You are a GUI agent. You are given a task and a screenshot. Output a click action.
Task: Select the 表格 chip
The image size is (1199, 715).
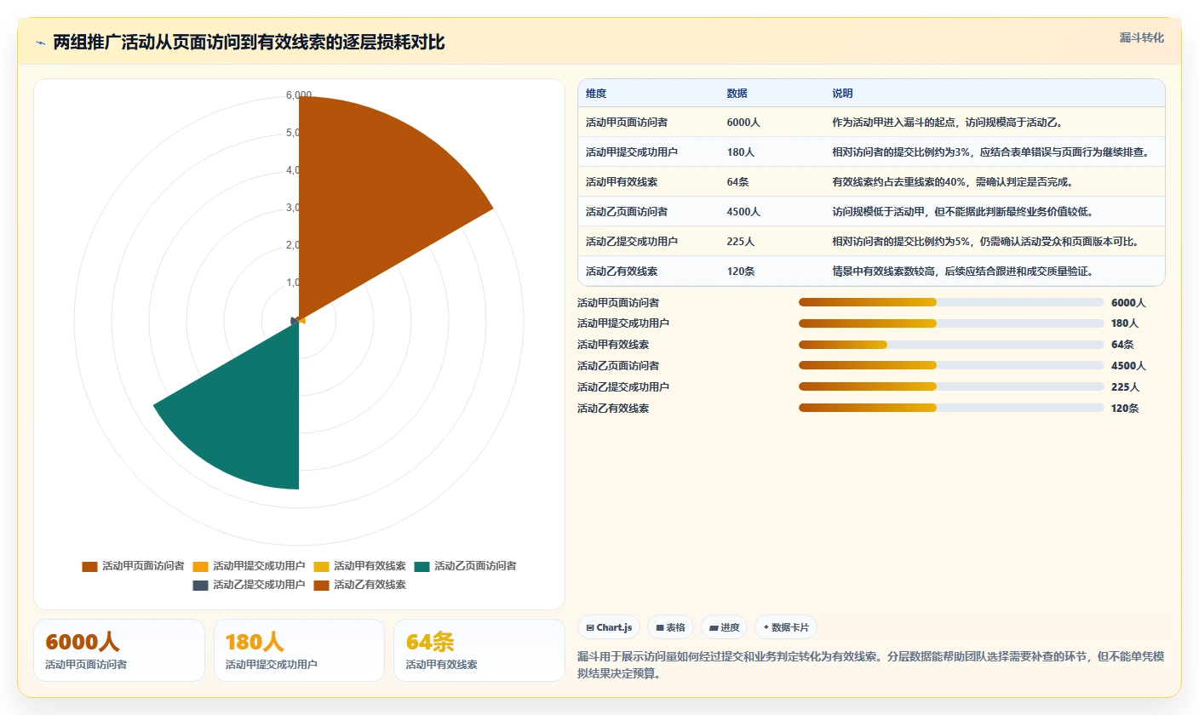coord(671,627)
